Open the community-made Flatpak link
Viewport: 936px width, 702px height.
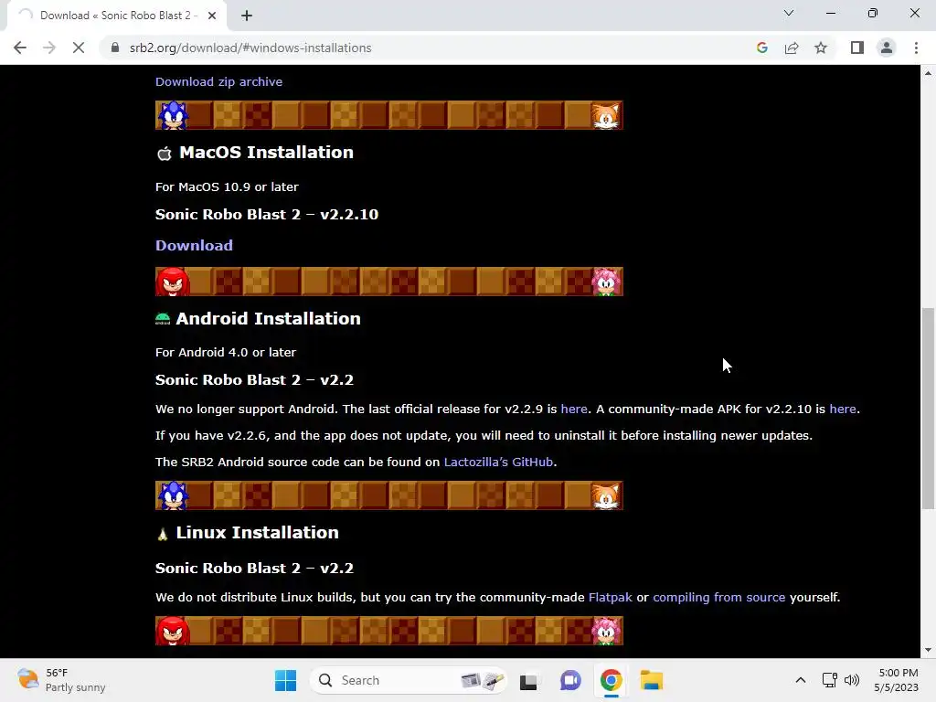610,598
